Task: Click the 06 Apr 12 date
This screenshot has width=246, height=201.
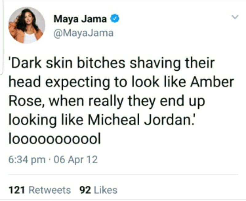Action: pyautogui.click(x=76, y=160)
